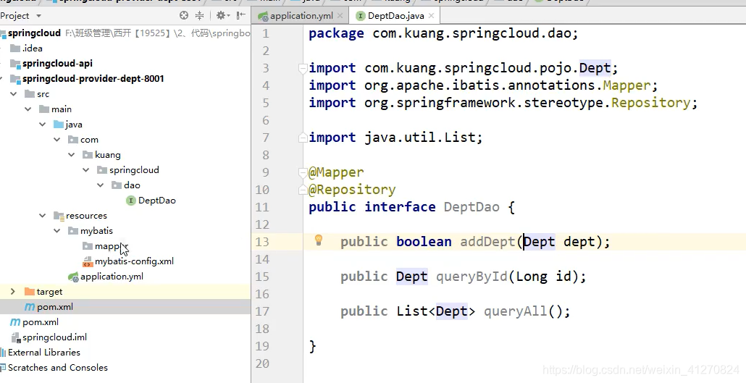This screenshot has height=383, width=746.
Task: Collapse the com package
Action: pos(57,140)
